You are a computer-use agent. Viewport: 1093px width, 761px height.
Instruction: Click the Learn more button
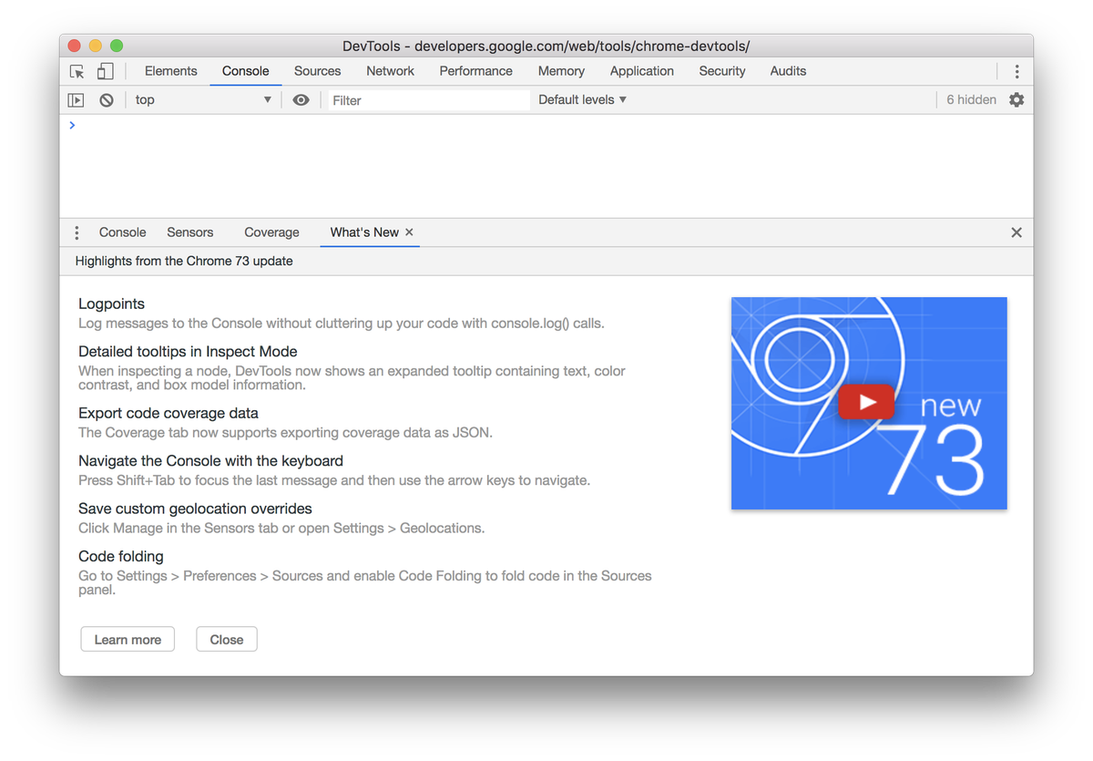point(128,640)
